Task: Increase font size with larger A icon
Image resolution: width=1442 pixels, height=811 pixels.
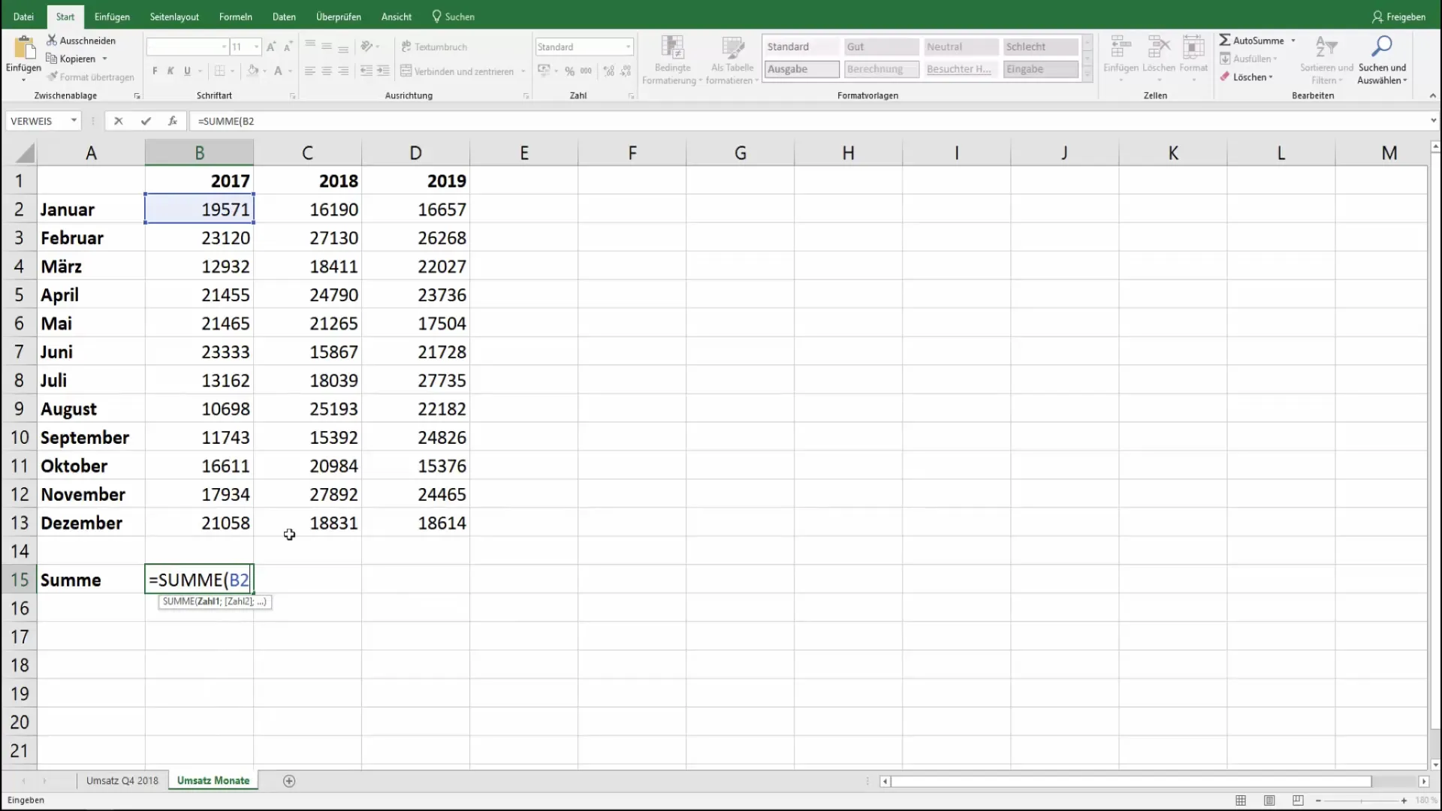Action: (x=271, y=47)
